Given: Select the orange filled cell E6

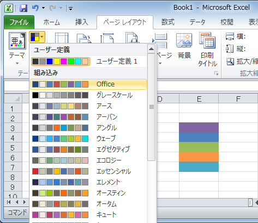Looking at the screenshot, I should coord(199,157).
